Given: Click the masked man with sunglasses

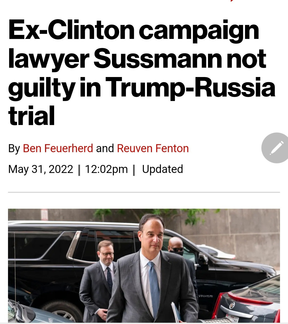Looking at the screenshot, I should coord(177,246).
